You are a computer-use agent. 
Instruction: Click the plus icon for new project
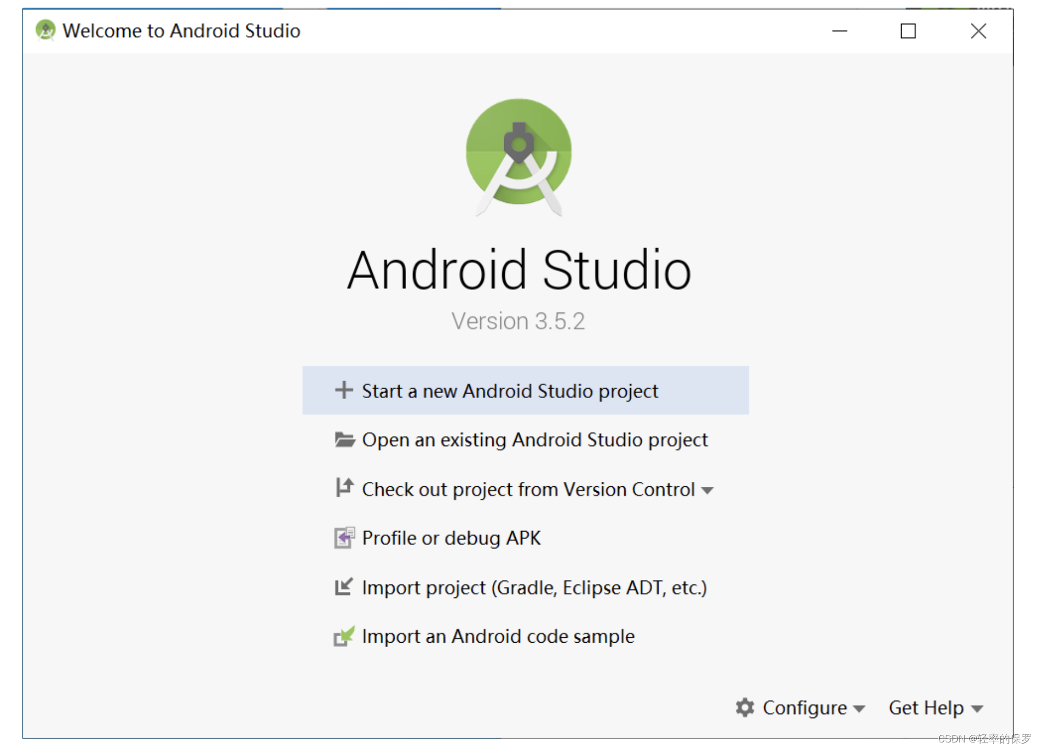click(343, 390)
